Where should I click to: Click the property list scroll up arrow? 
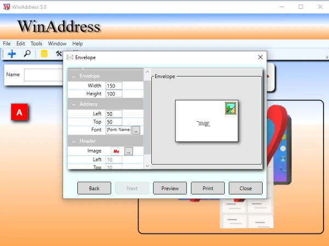148,72
